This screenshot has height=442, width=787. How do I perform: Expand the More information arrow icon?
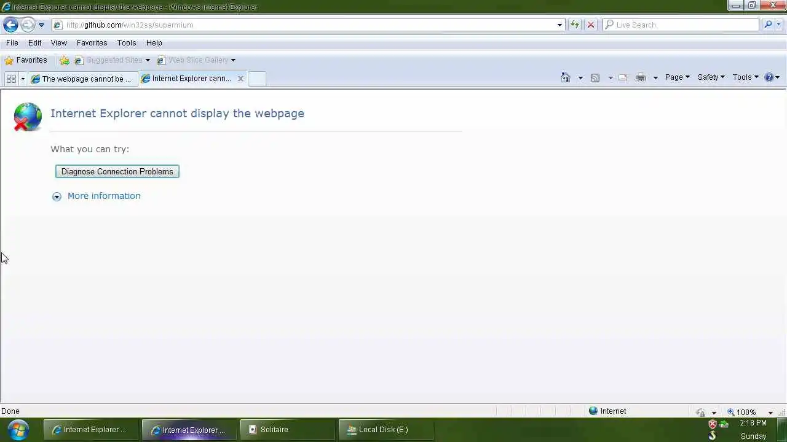point(57,196)
